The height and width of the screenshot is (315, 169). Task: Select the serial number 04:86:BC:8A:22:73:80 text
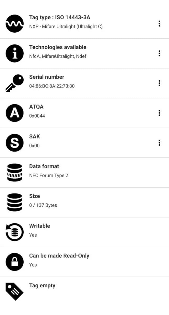point(52,86)
